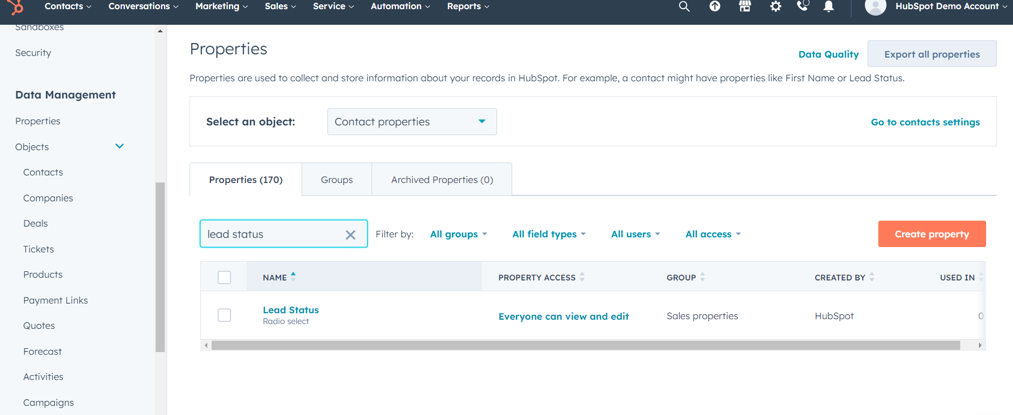The height and width of the screenshot is (415, 1013).
Task: Follow Go to contacts settings link
Action: pos(925,122)
